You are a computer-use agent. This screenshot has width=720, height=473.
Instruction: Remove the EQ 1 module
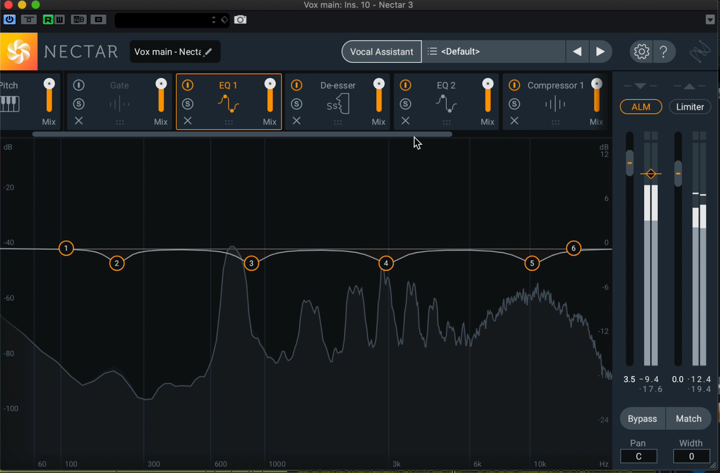click(x=188, y=121)
